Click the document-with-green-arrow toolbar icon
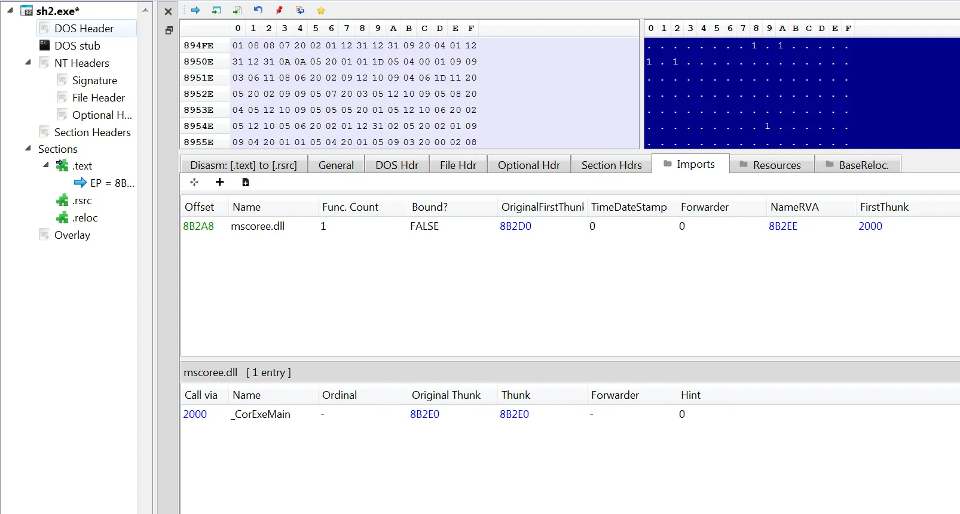Screen dimensions: 960x514 coord(237,10)
